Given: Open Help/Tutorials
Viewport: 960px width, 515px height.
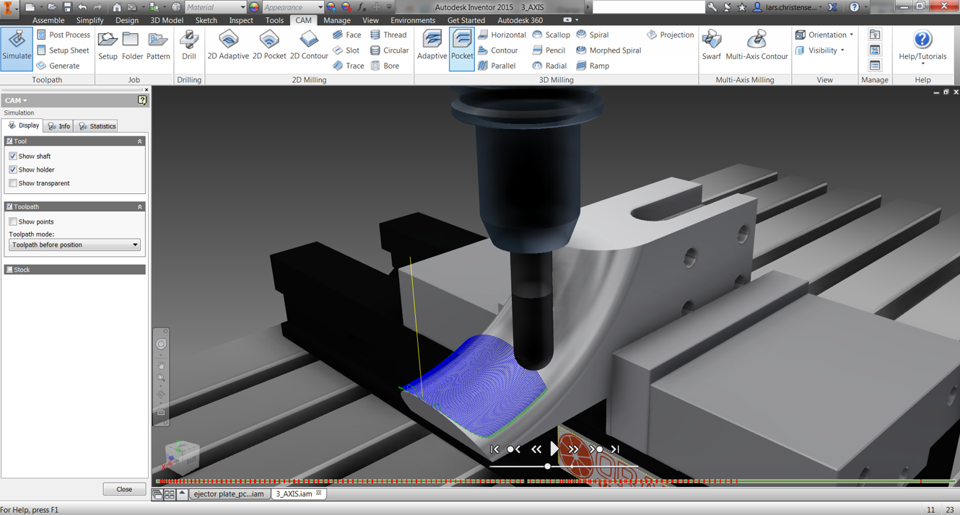Looking at the screenshot, I should tap(922, 46).
